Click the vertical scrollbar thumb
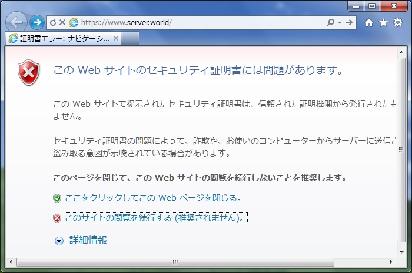Image resolution: width=412 pixels, height=273 pixels. (401, 150)
